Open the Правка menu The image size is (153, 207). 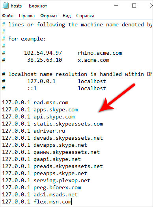coord(27,16)
